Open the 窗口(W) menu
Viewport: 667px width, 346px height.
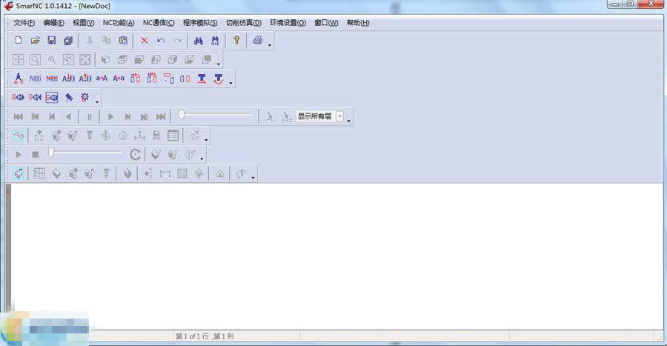coord(326,22)
